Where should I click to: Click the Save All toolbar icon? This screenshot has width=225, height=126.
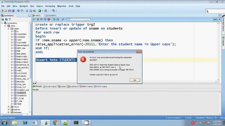click(x=13, y=11)
